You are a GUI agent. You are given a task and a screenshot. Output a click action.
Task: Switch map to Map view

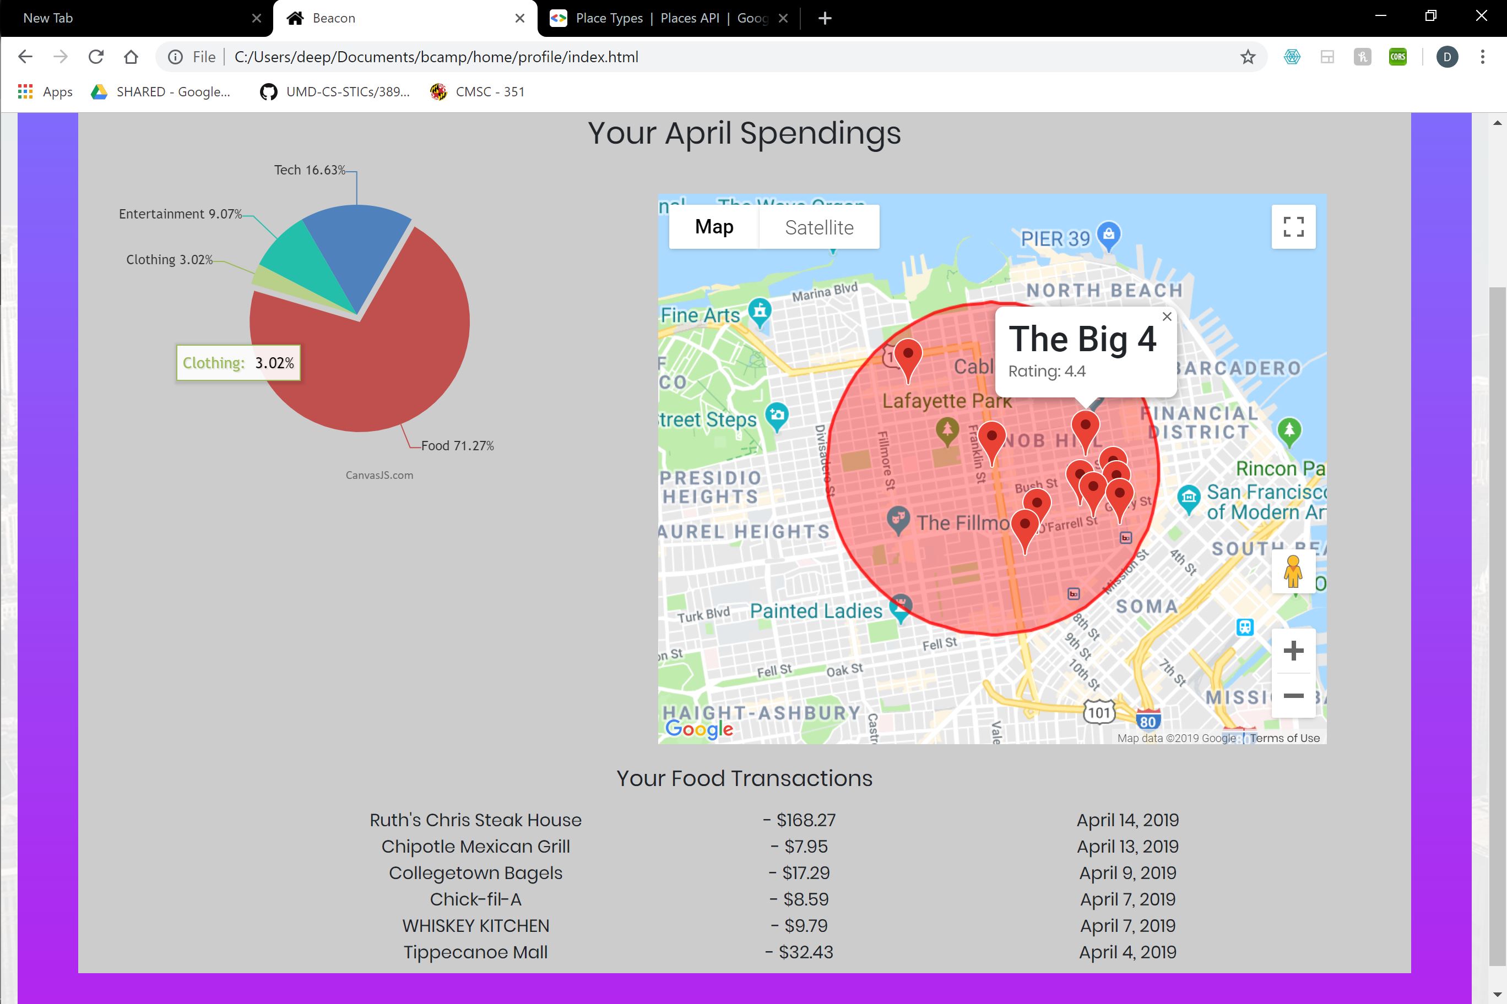[x=714, y=227]
